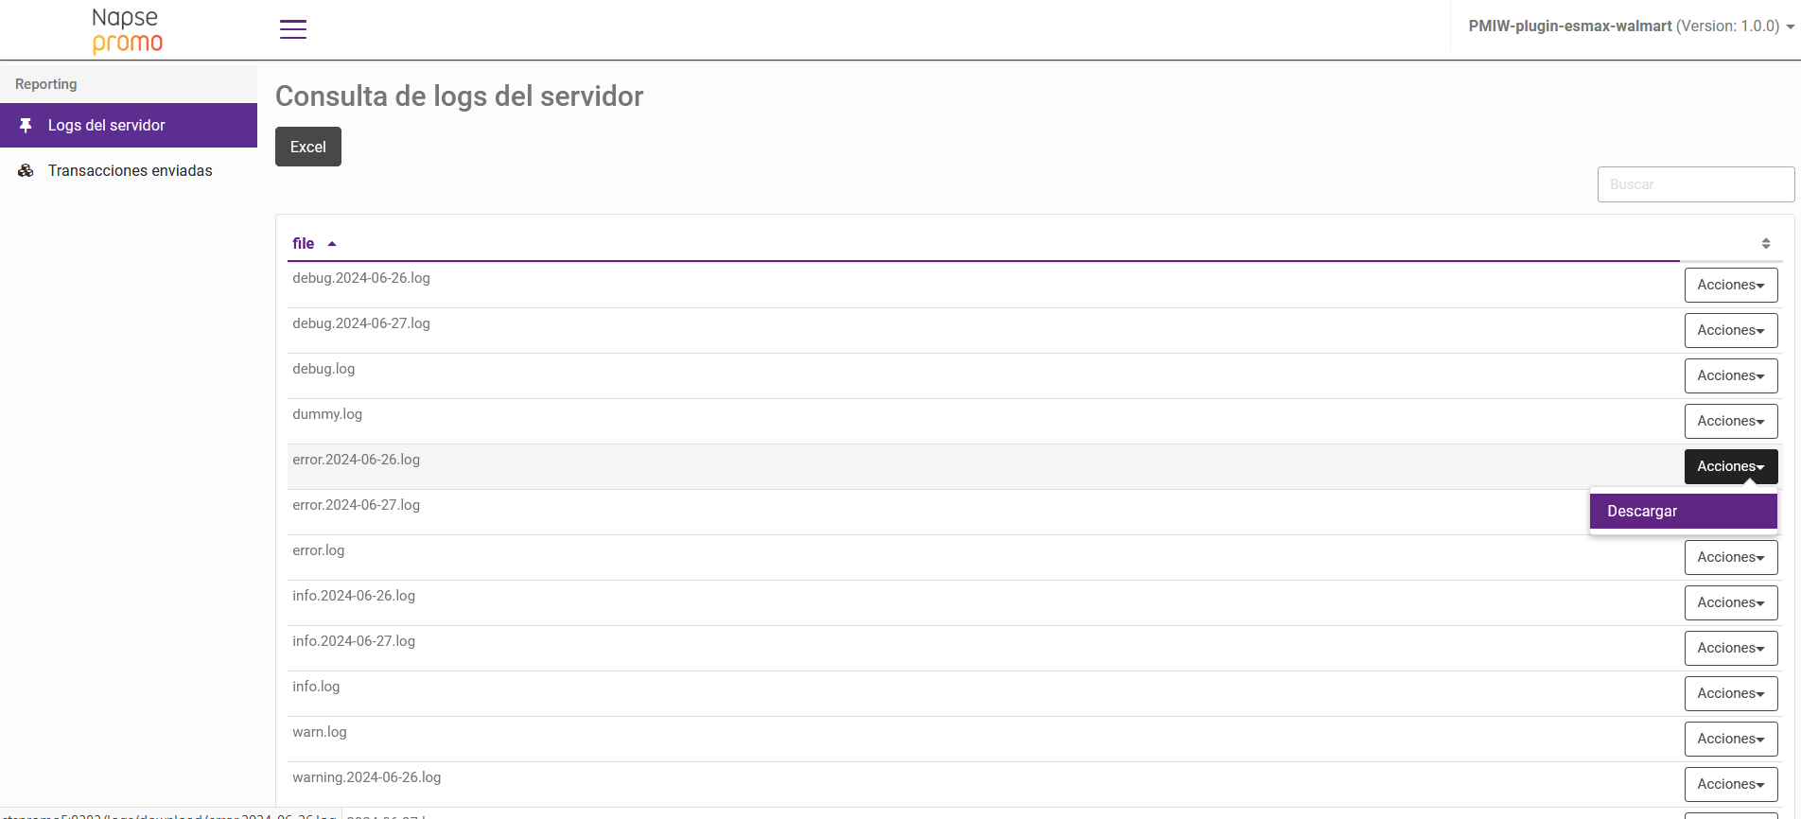The image size is (1801, 819).
Task: Go to Transacciones enviadas page
Action: [131, 170]
